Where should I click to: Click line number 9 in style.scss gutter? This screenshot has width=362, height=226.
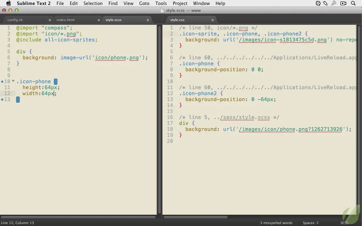(8, 76)
